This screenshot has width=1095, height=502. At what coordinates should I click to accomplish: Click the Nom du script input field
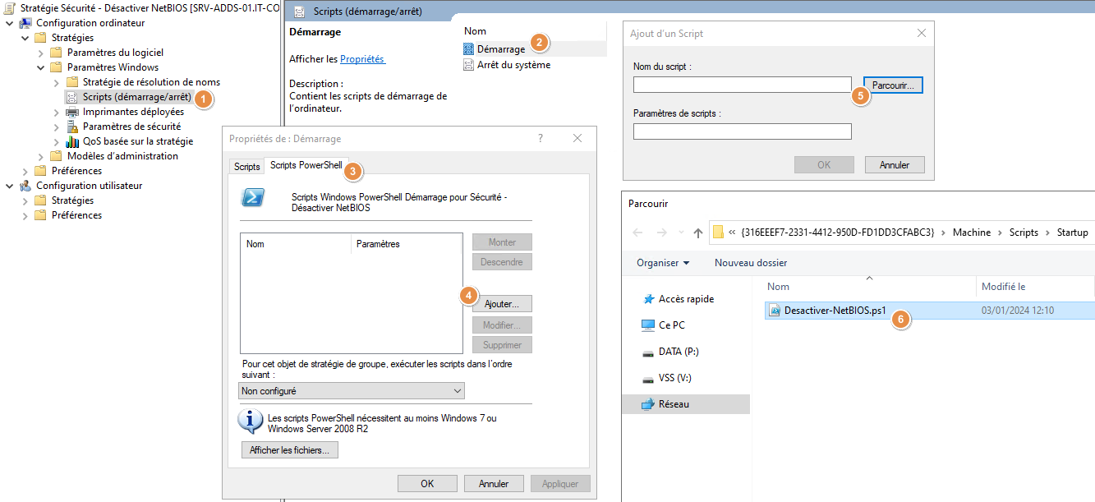(742, 85)
